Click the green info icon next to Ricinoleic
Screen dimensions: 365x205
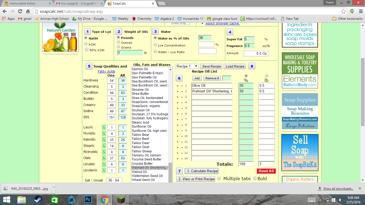(x=104, y=152)
